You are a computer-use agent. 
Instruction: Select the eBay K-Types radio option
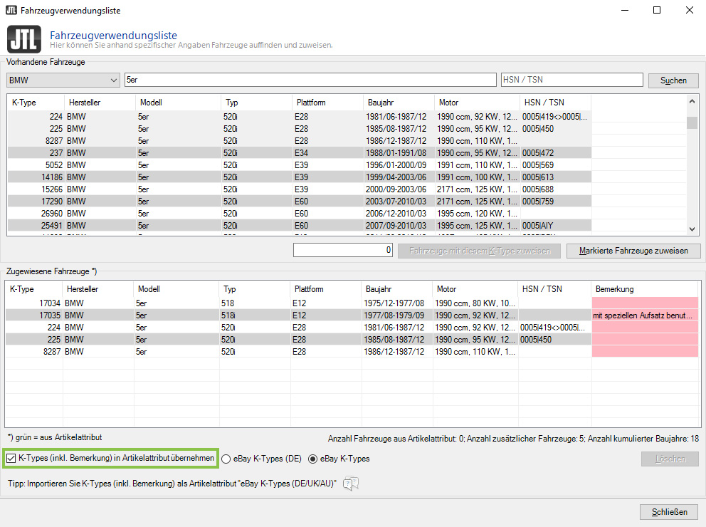pyautogui.click(x=312, y=459)
